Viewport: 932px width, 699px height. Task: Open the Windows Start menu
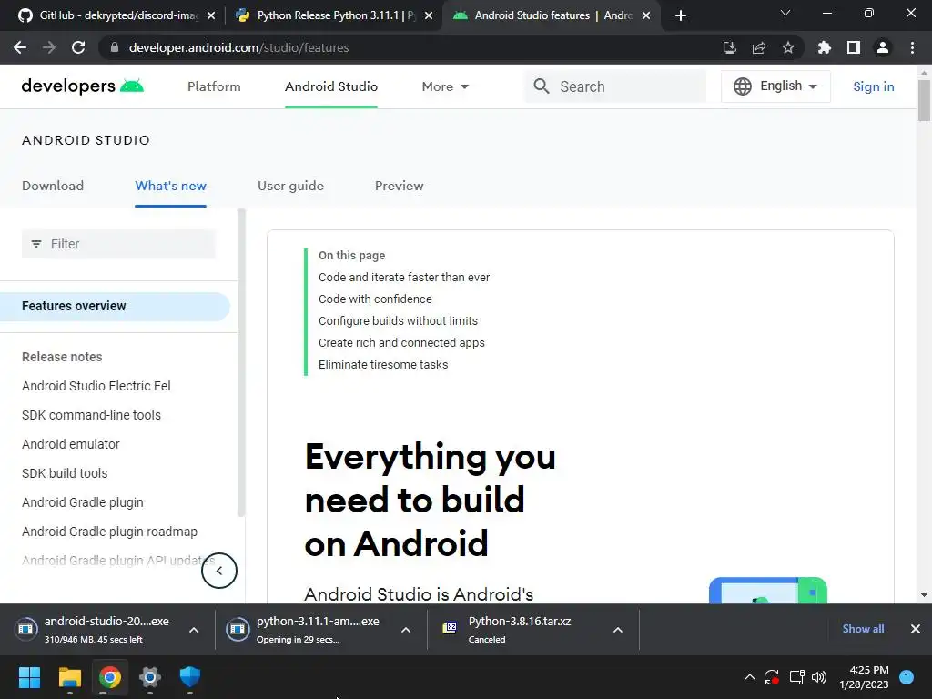pos(29,677)
